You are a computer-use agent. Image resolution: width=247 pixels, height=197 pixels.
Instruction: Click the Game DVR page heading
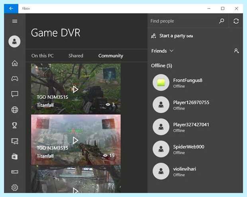56,33
